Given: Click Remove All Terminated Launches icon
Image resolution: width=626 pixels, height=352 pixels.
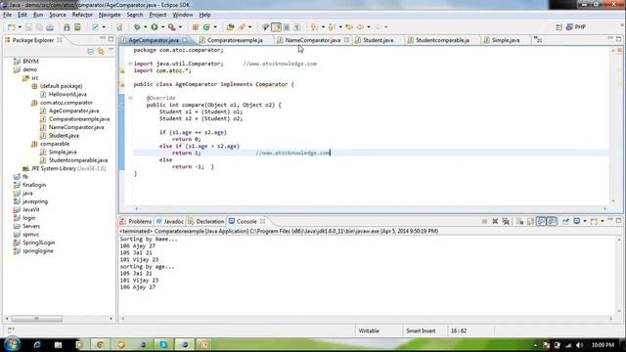Looking at the screenshot, I should 506,221.
